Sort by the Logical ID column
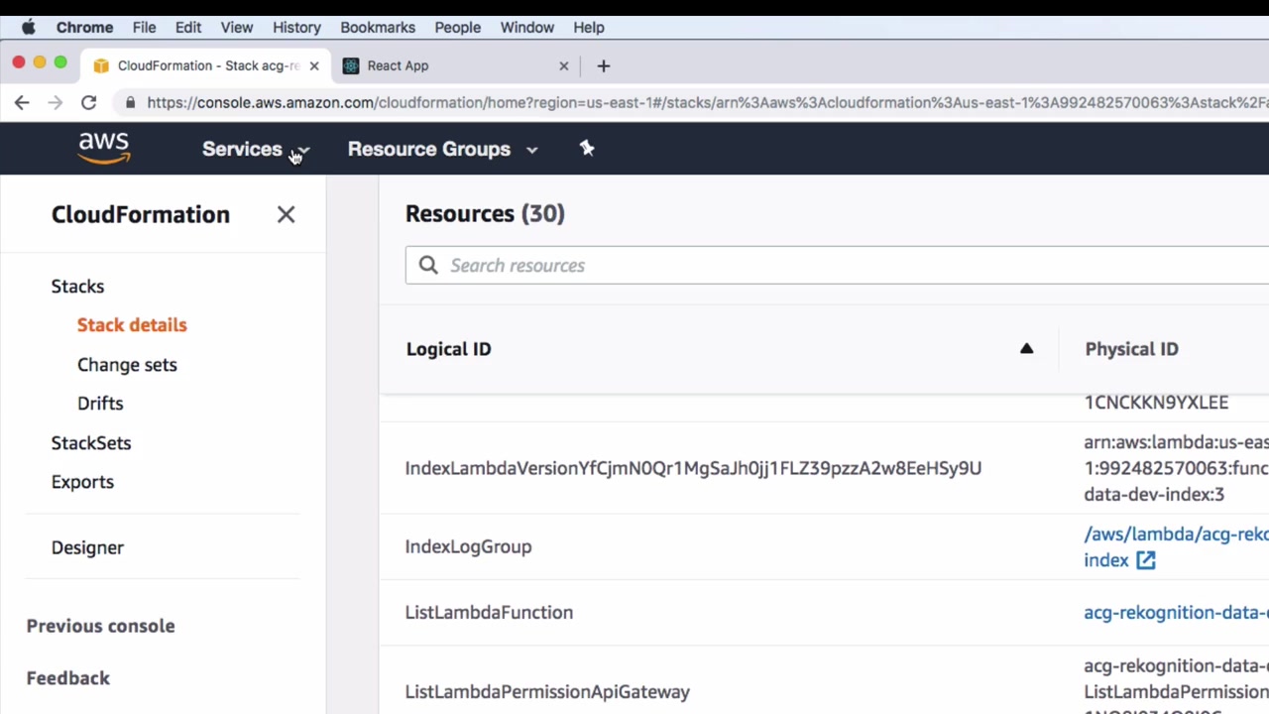Screen dimensions: 1269x714 (x=448, y=349)
